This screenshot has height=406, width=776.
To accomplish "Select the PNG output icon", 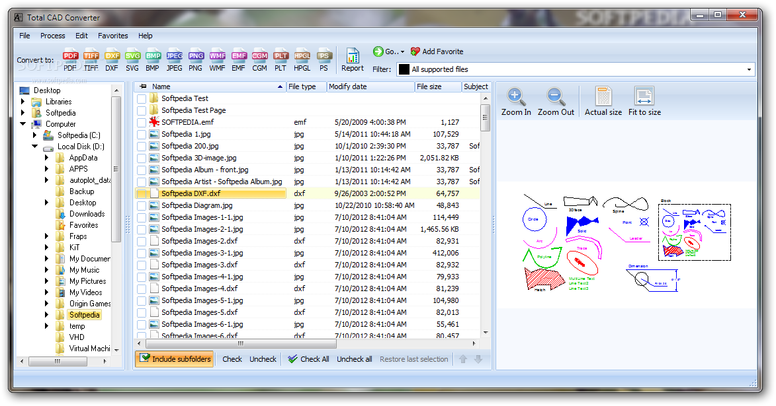I will 195,61.
